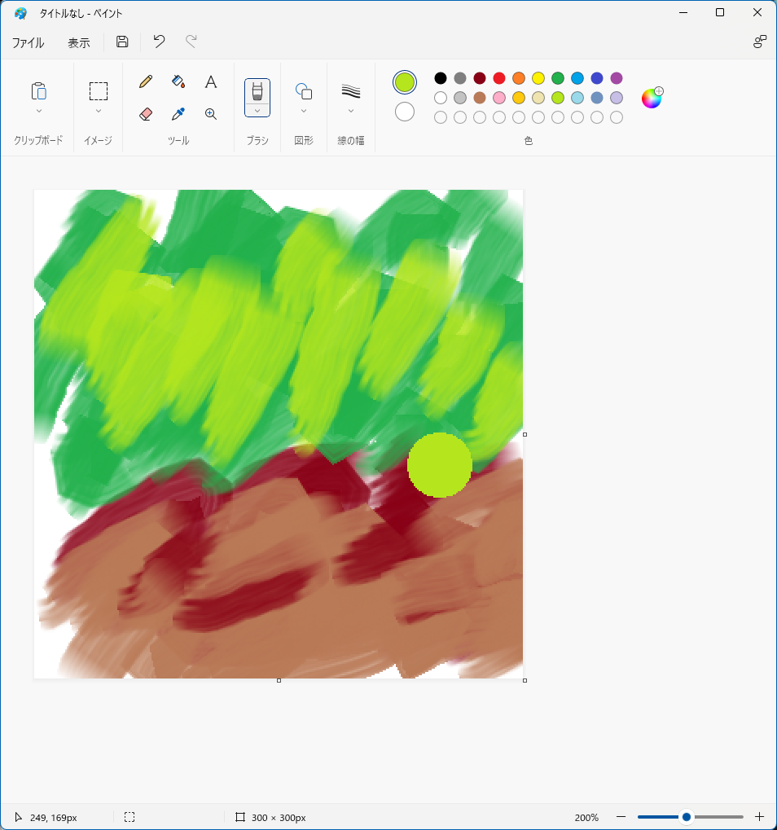Pick the gold color swatch
Viewport: 777px width, 830px height.
click(x=519, y=98)
